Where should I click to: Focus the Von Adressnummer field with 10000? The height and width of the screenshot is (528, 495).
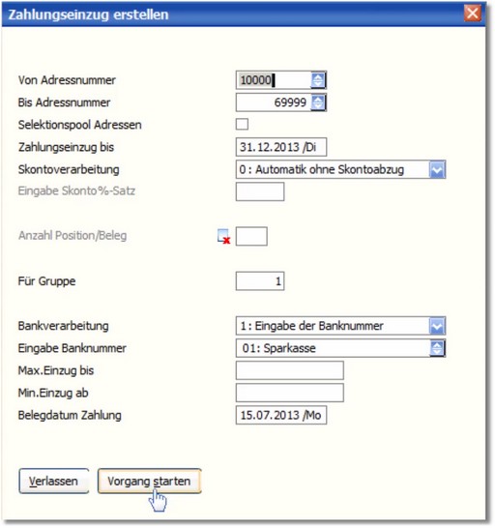(275, 80)
